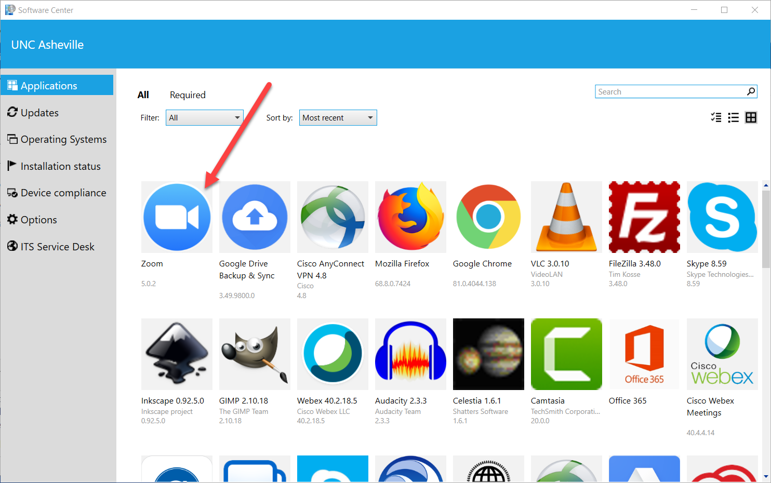Screen dimensions: 771x483
Task: Expand the Filter dropdown set to All
Action: 204,118
